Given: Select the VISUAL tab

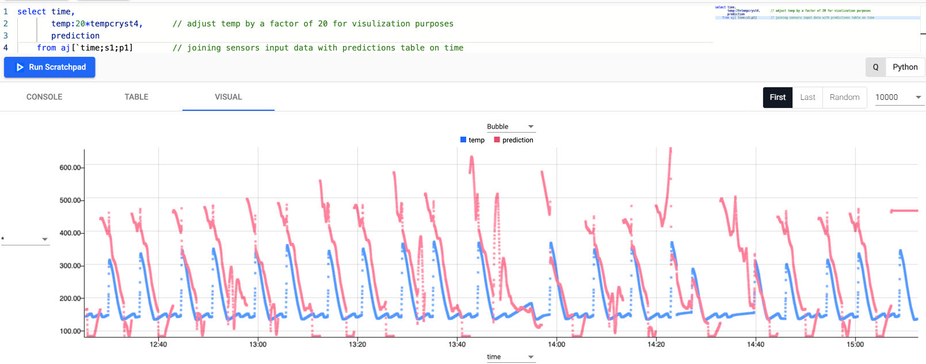Looking at the screenshot, I should point(228,97).
